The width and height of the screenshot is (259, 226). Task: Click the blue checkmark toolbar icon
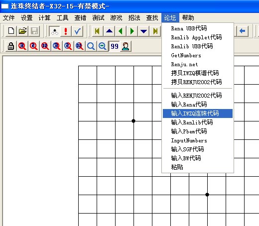coord(77,31)
